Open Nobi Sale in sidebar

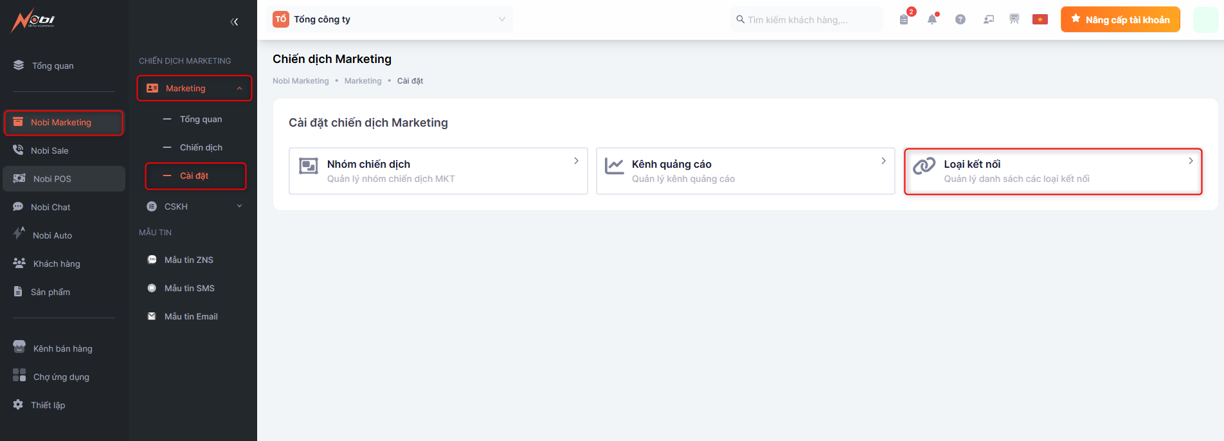pyautogui.click(x=50, y=150)
